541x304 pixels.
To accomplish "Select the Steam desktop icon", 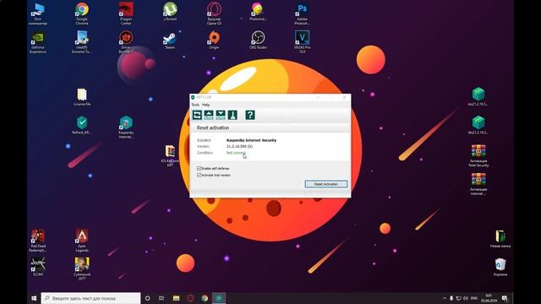I will pos(170,41).
